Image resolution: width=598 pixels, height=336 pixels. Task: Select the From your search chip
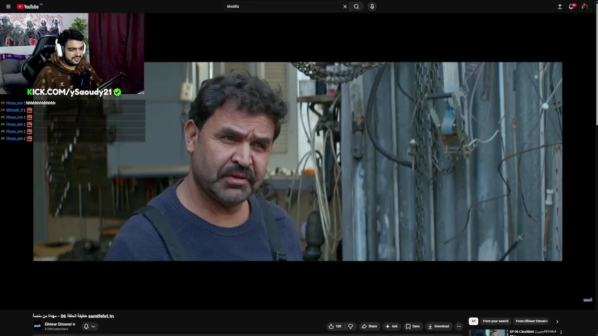click(x=495, y=321)
